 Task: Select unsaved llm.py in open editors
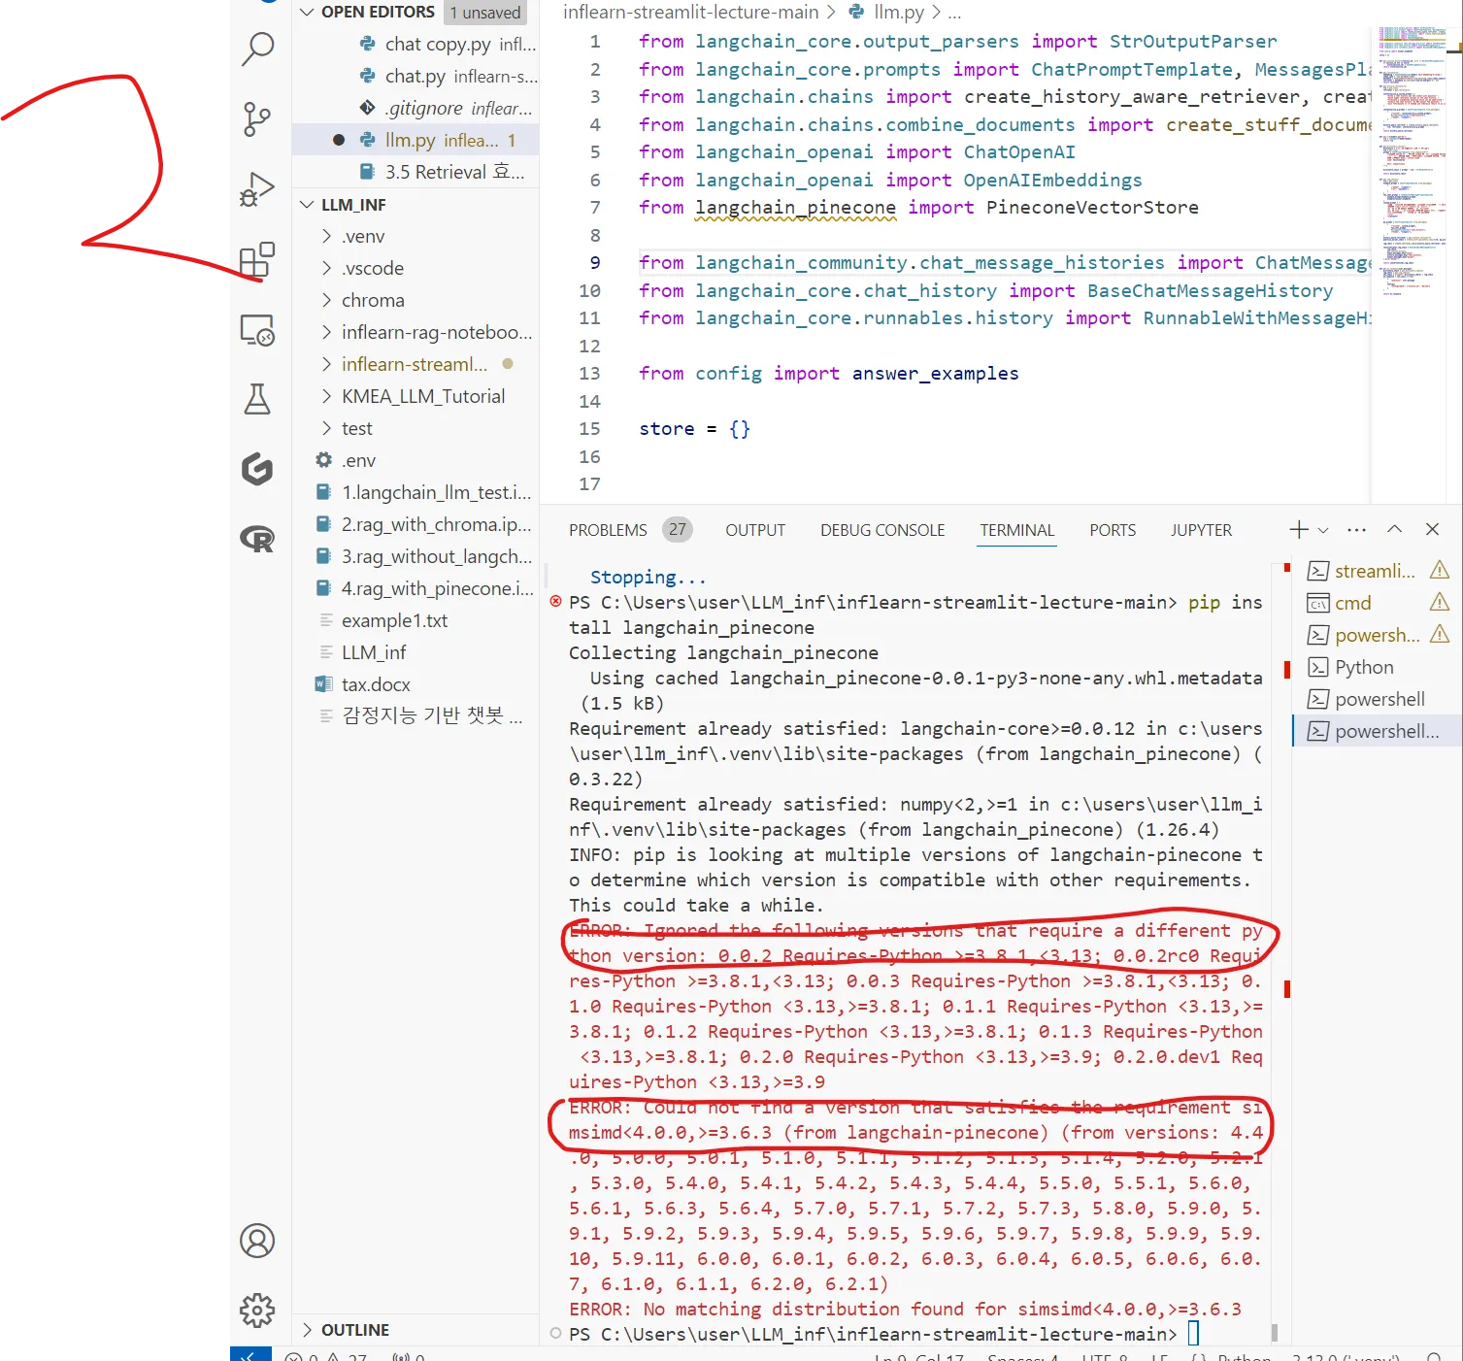click(416, 140)
